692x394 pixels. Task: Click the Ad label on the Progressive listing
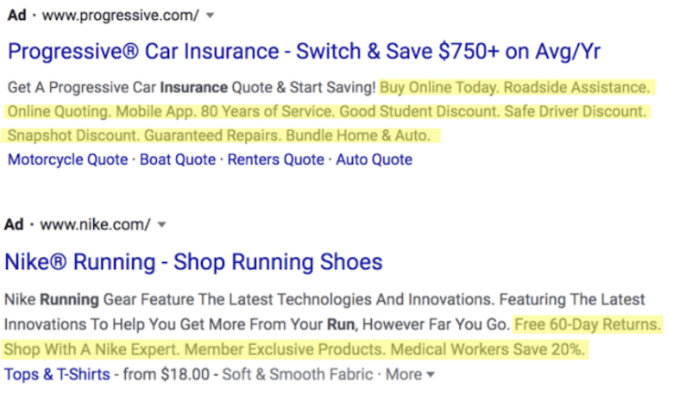pyautogui.click(x=16, y=16)
